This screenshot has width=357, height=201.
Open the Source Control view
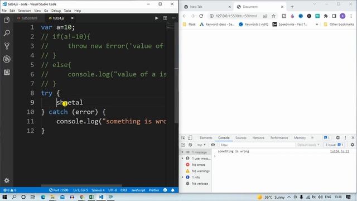(x=7, y=46)
